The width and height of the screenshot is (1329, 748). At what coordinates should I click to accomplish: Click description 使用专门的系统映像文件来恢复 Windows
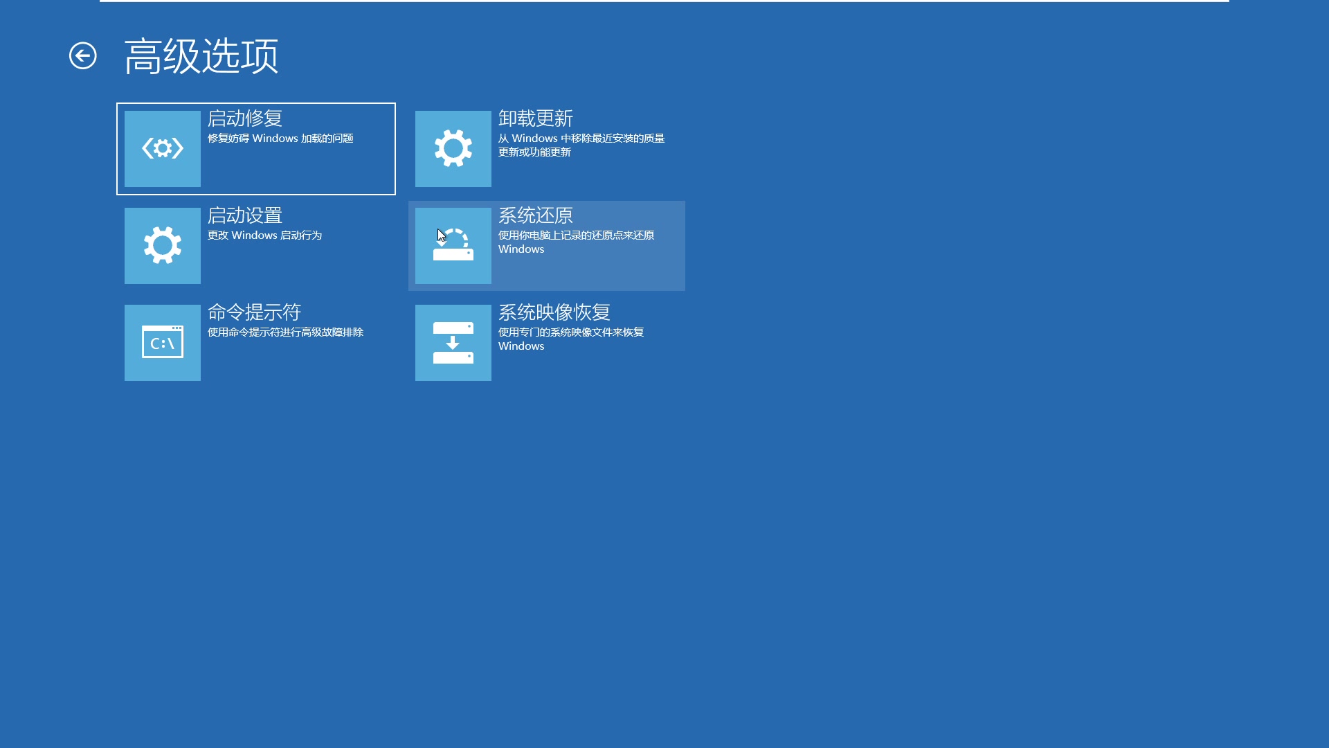coord(571,339)
